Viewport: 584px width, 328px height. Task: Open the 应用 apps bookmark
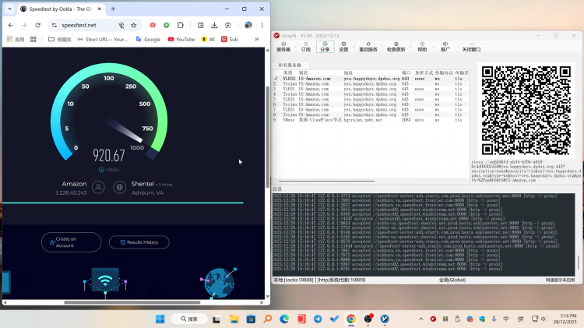tap(16, 39)
